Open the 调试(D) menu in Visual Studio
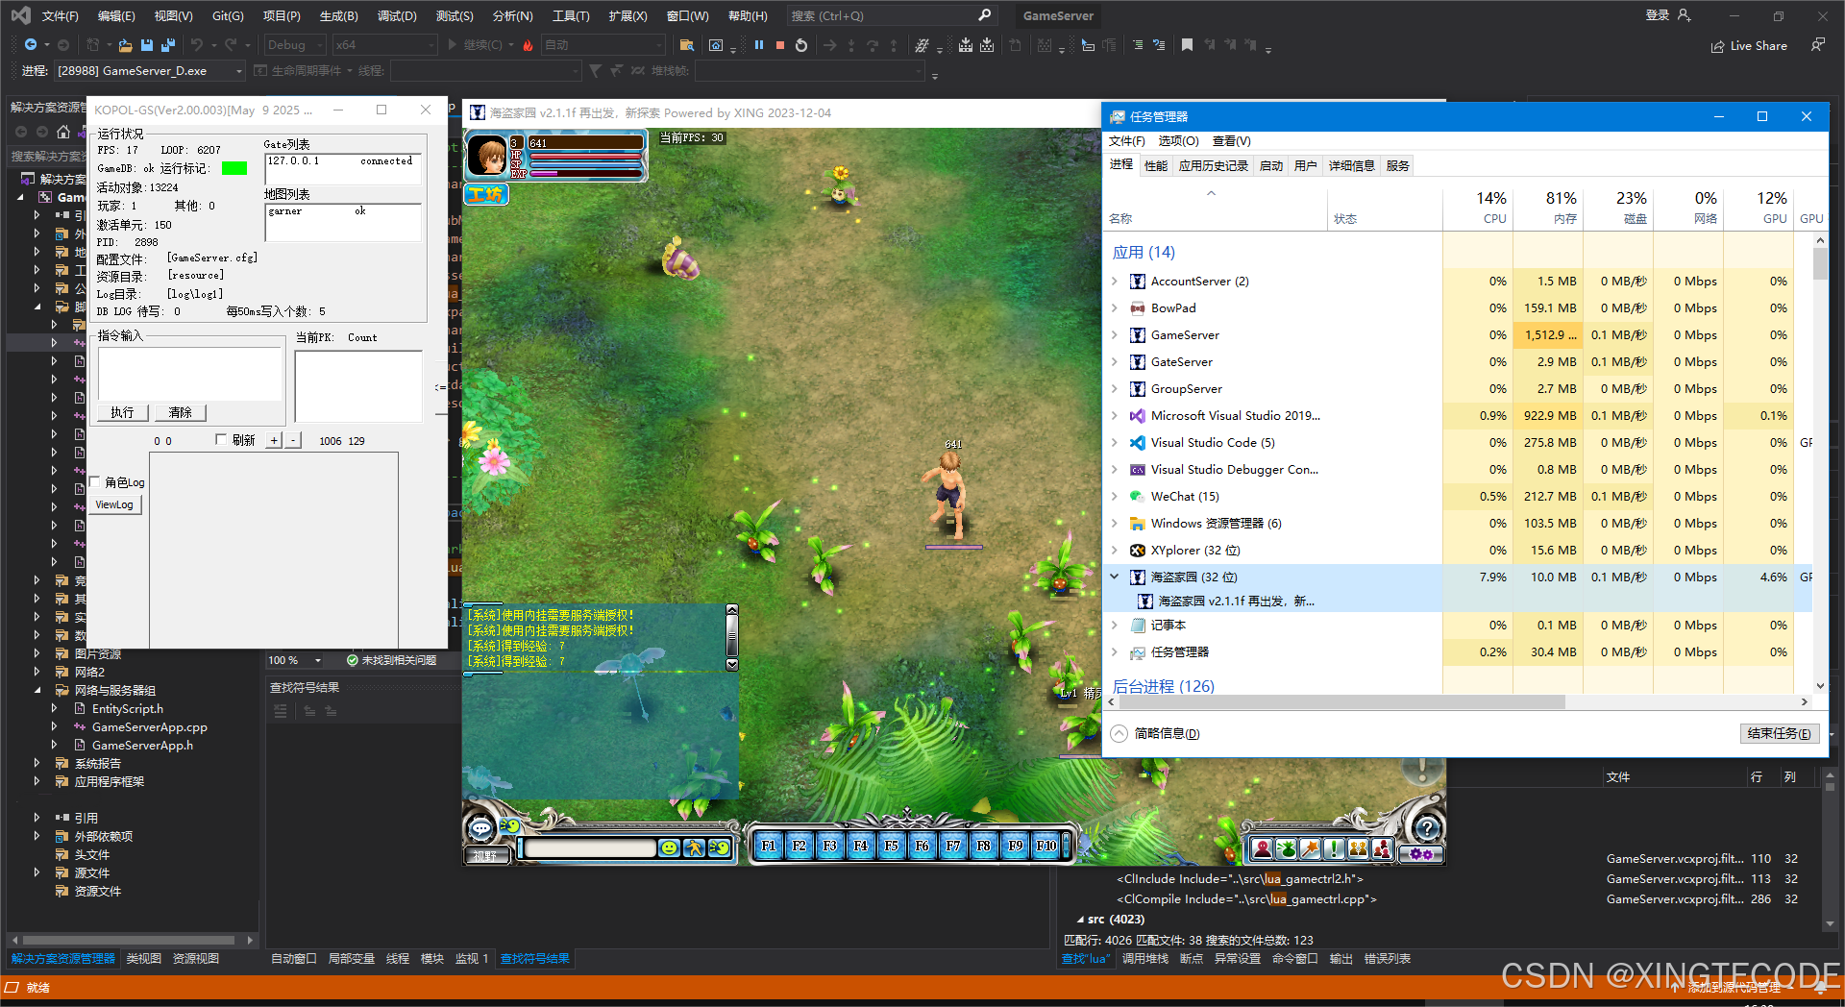The width and height of the screenshot is (1845, 1007). (x=397, y=16)
